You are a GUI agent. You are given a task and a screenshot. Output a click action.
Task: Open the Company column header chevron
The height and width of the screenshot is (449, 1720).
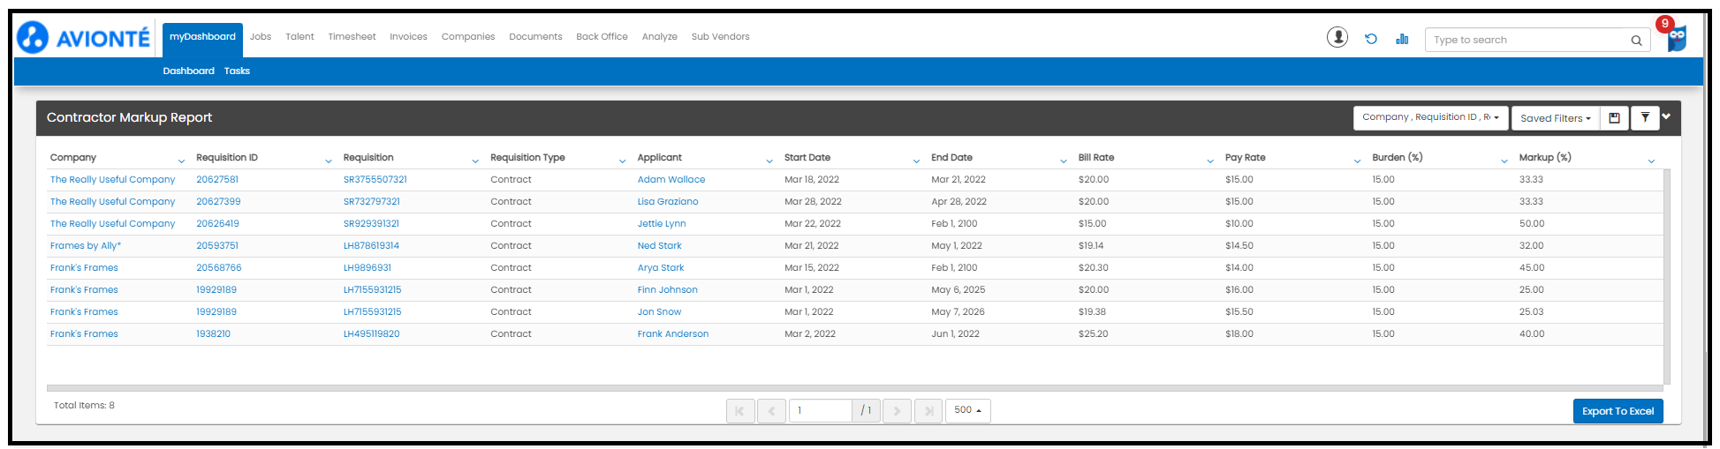pyautogui.click(x=181, y=161)
